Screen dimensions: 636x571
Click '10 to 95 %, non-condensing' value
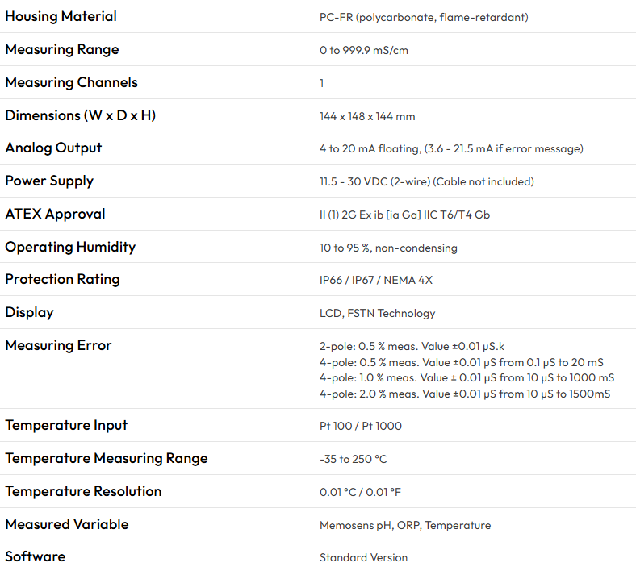pyautogui.click(x=388, y=248)
